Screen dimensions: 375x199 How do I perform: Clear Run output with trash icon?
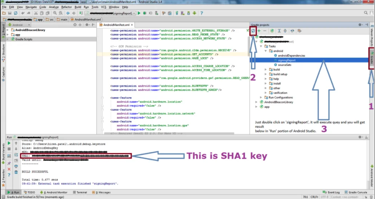click(x=16, y=172)
